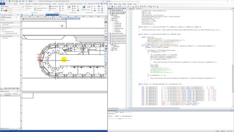Click the yellow pencil icon in macro toolbar
The image size is (234, 132).
pyautogui.click(x=147, y=7)
